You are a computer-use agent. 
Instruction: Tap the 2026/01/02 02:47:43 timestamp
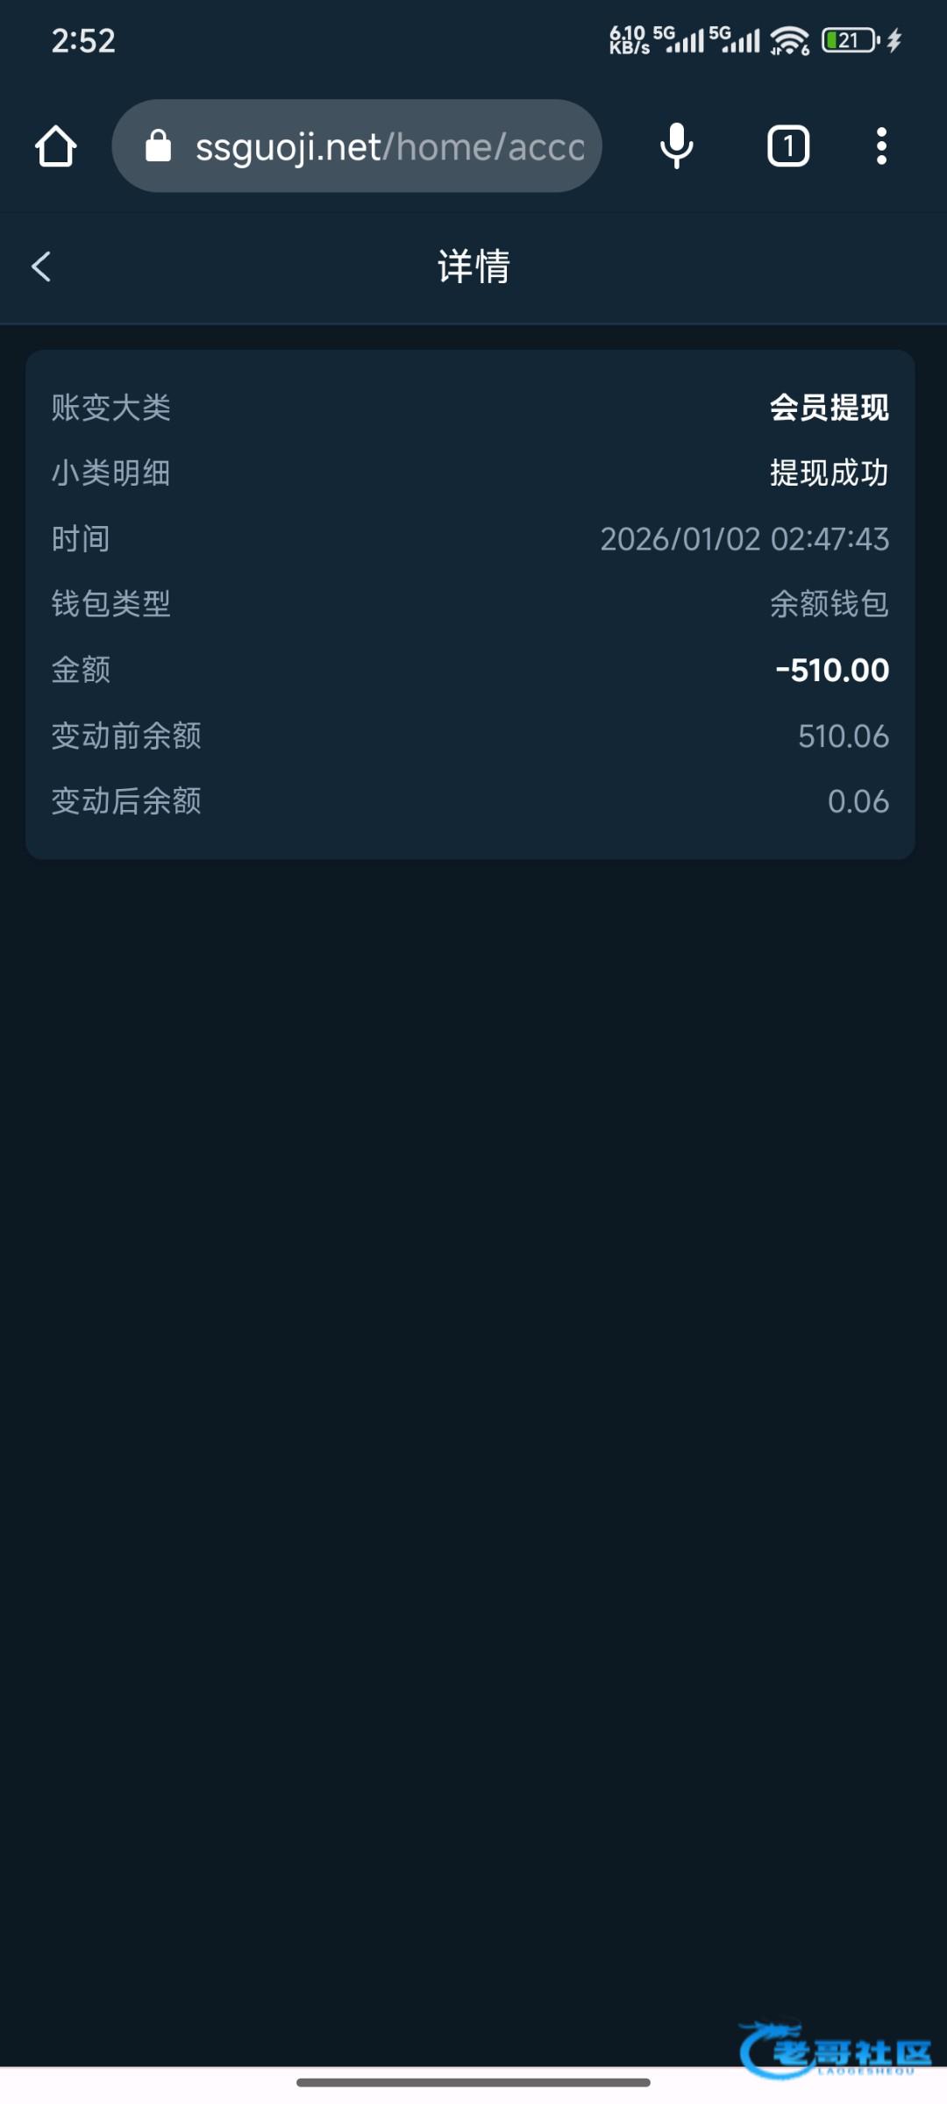[x=744, y=539]
